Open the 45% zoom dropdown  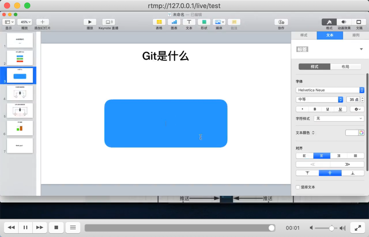tap(25, 22)
